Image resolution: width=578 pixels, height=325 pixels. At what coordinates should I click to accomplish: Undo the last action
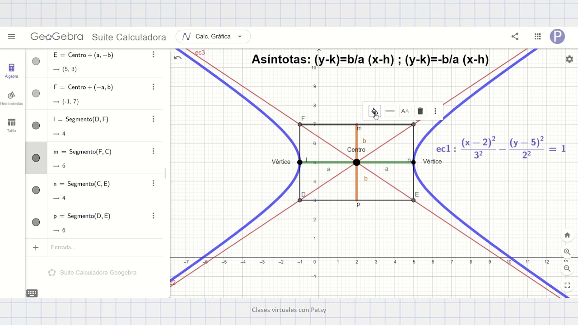[x=178, y=57]
